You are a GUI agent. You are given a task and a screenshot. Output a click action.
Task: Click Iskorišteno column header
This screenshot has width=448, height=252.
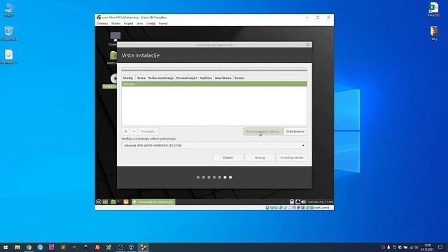(x=223, y=78)
